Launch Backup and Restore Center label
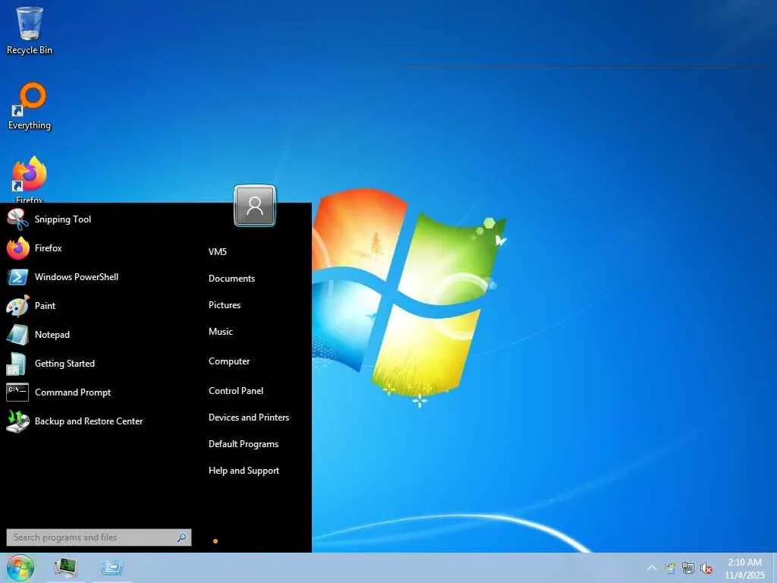The height and width of the screenshot is (583, 777). click(89, 421)
